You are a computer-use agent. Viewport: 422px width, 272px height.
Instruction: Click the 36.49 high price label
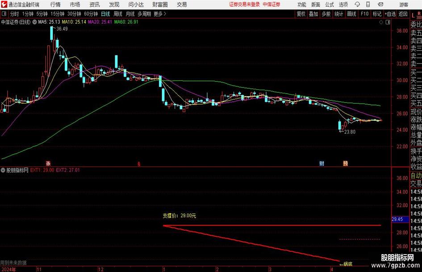point(62,29)
